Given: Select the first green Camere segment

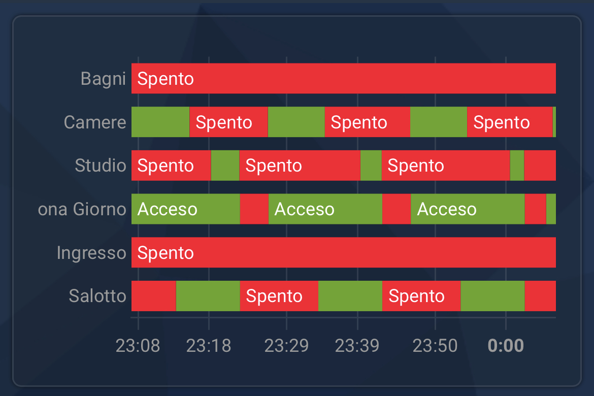Looking at the screenshot, I should 160,122.
